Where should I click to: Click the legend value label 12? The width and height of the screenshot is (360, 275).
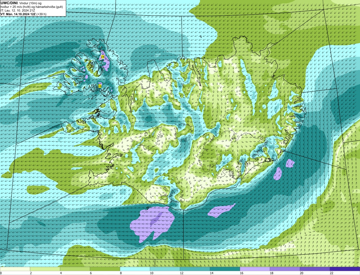182,273
